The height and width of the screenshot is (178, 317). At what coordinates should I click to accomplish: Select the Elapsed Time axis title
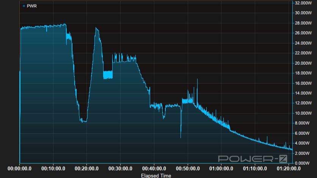pyautogui.click(x=156, y=175)
